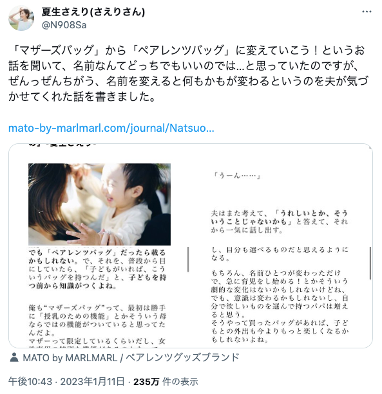Screen dimensions: 382x394
Task: Click the bold でも「ペアレンツバッグ」 paragraph
Action: point(97,269)
